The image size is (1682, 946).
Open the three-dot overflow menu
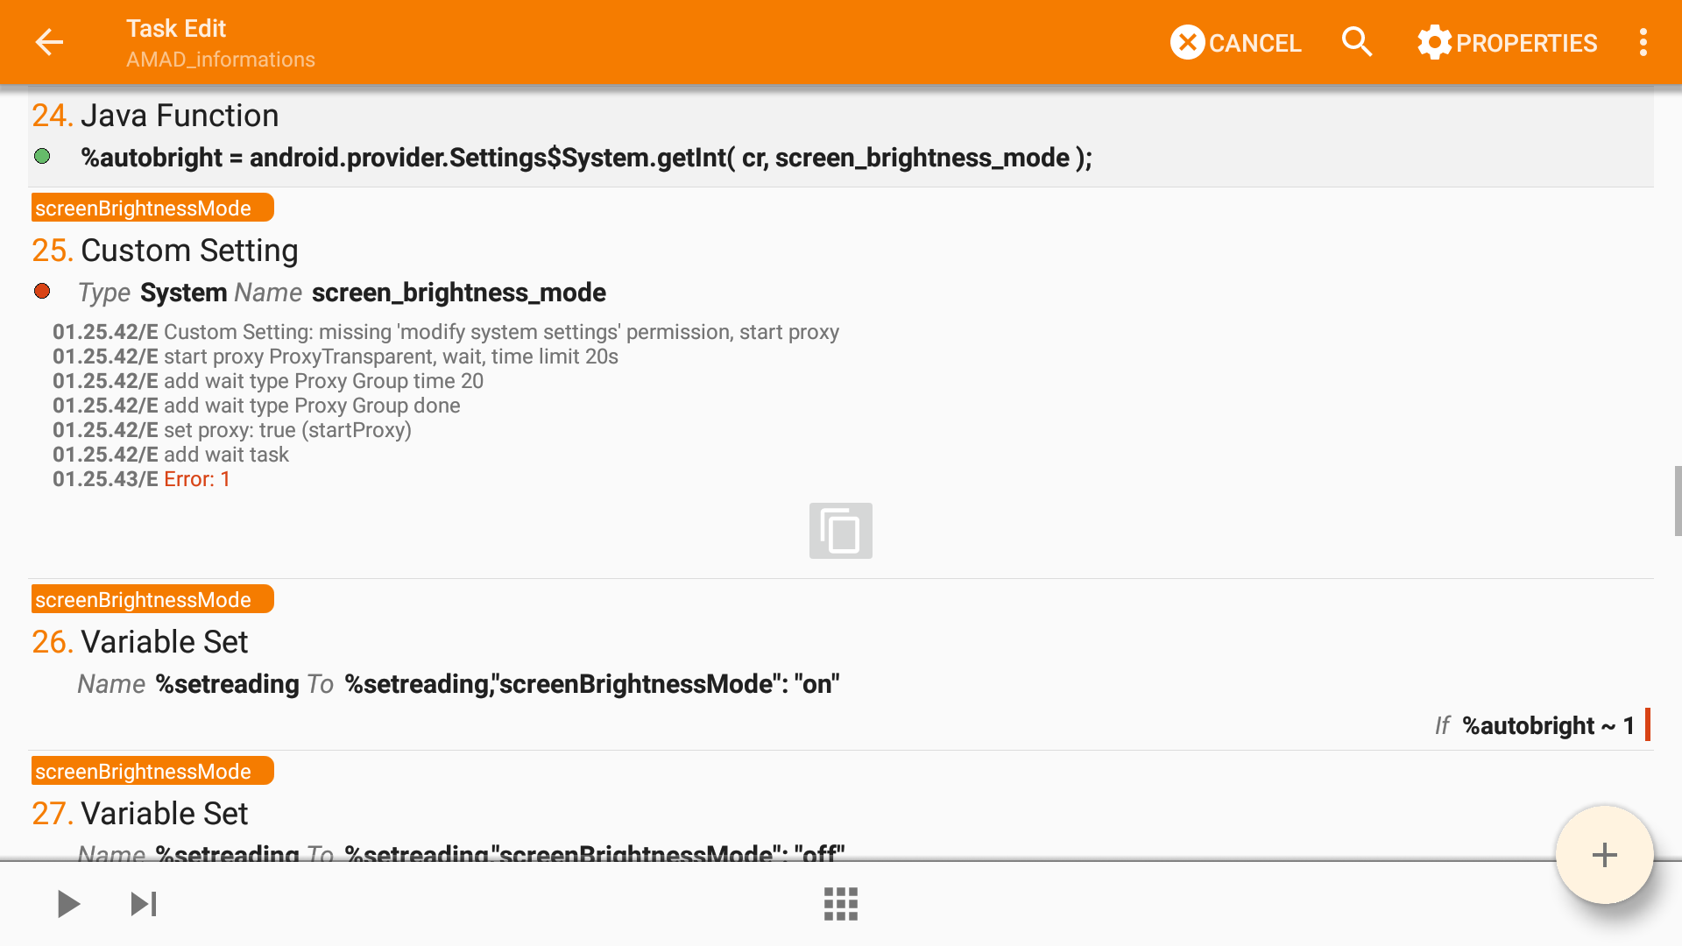pyautogui.click(x=1643, y=42)
